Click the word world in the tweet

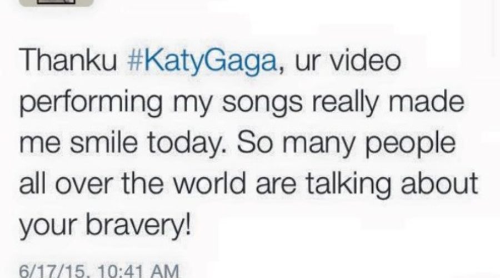[x=210, y=183]
